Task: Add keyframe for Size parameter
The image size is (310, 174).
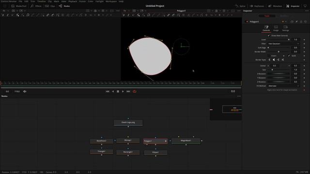Action: pos(304,70)
